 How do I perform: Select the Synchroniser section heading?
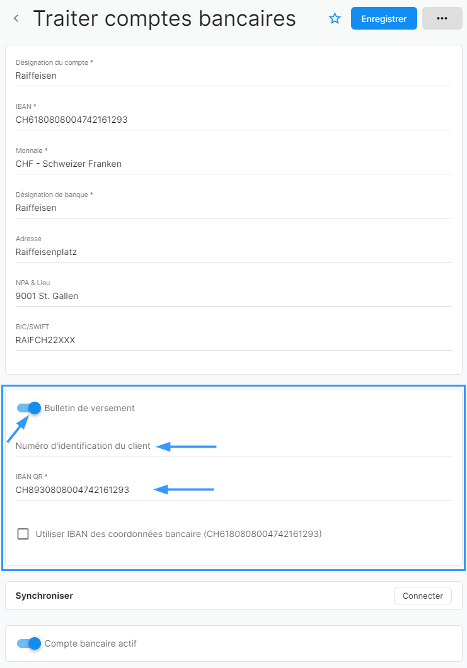pos(44,596)
